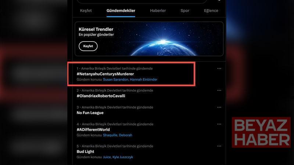Open the Küresel Trendler banner image

[x=149, y=39]
